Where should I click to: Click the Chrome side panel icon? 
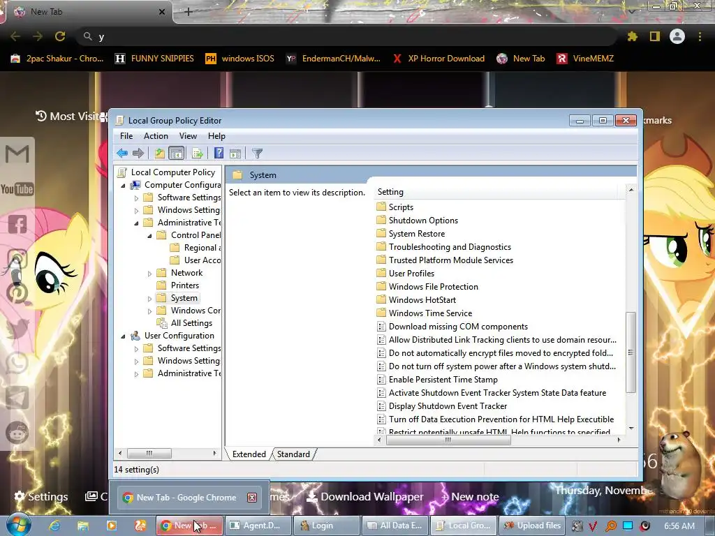point(655,36)
